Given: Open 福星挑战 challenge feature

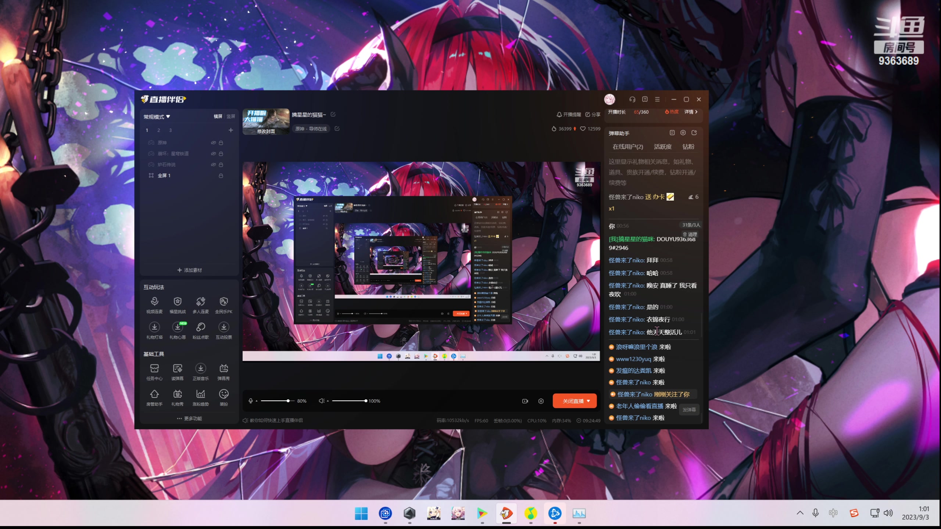Looking at the screenshot, I should coord(178,305).
